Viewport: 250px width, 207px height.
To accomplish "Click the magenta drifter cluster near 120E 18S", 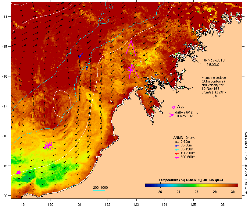I will 48,146.
